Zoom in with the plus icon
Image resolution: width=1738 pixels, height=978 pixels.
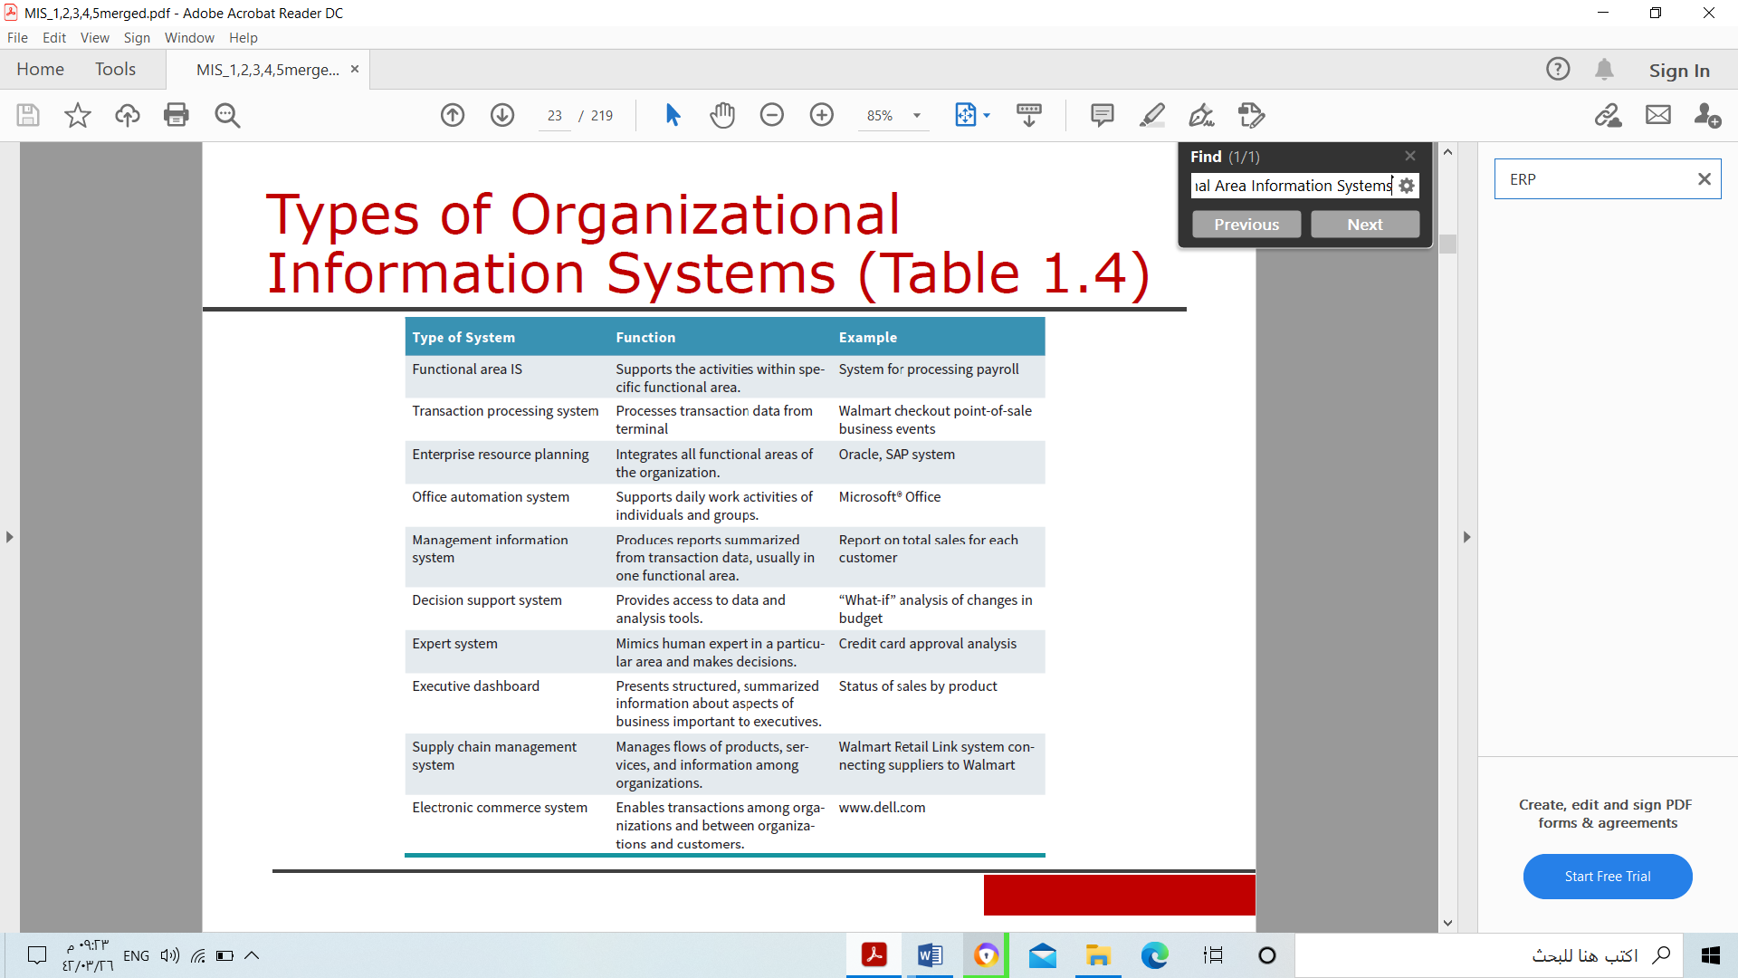click(822, 115)
